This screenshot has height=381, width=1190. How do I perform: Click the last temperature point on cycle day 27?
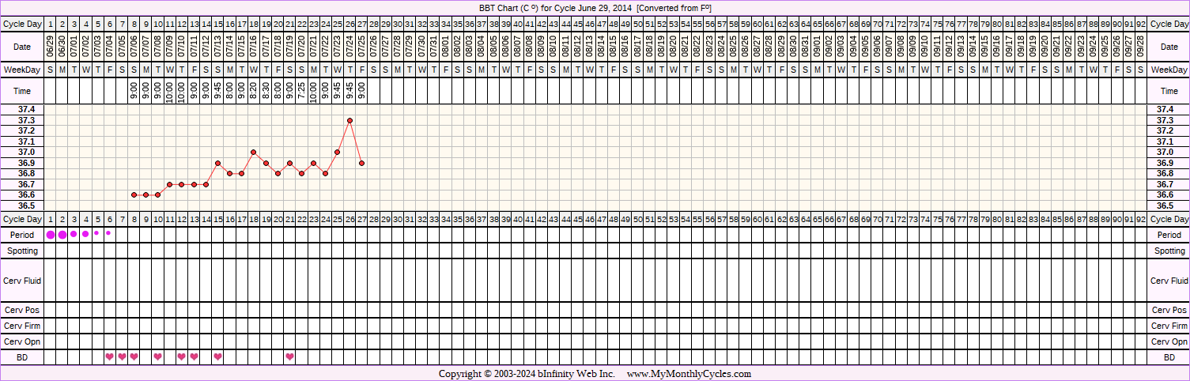[361, 163]
